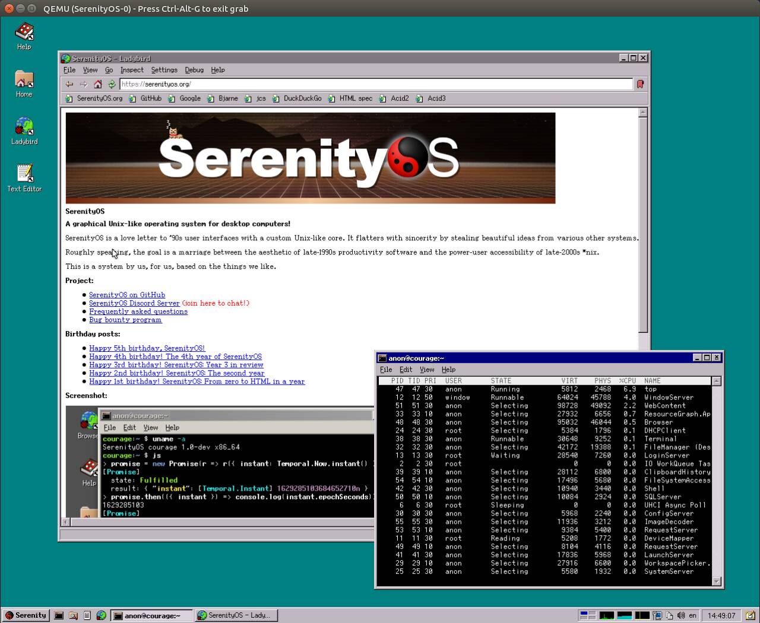
Task: Open the Acid3 bookmark
Action: coord(431,98)
